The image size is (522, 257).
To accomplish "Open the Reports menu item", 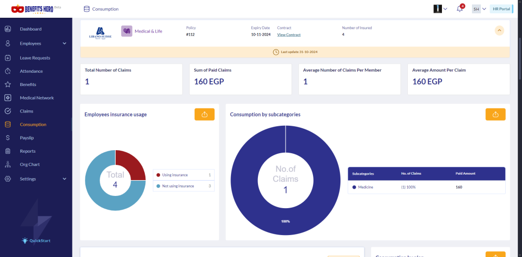I will click(x=28, y=151).
